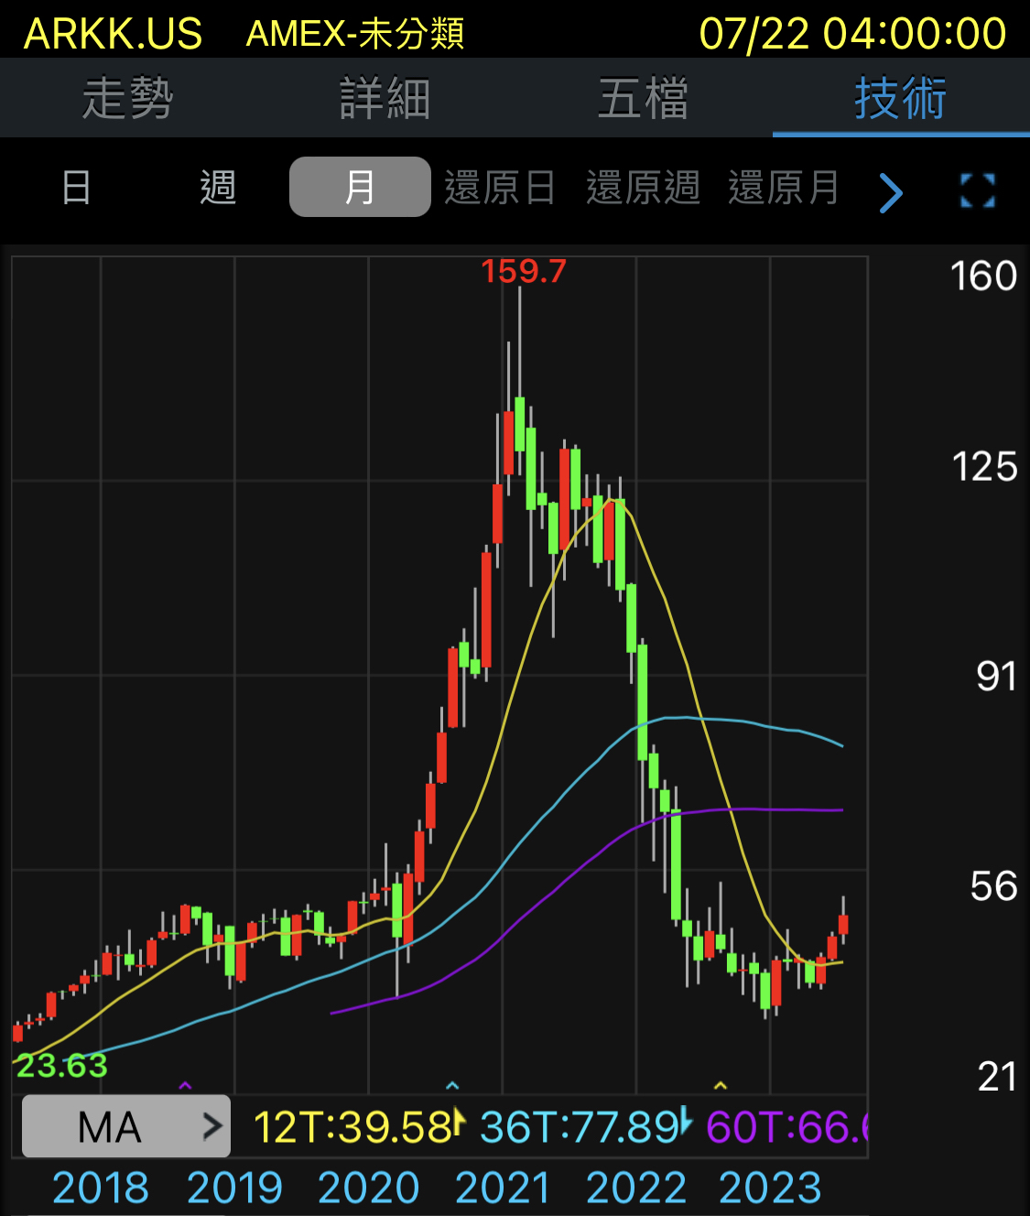Tap the 36T:77.89 moving average value
1030x1216 pixels.
click(580, 1127)
